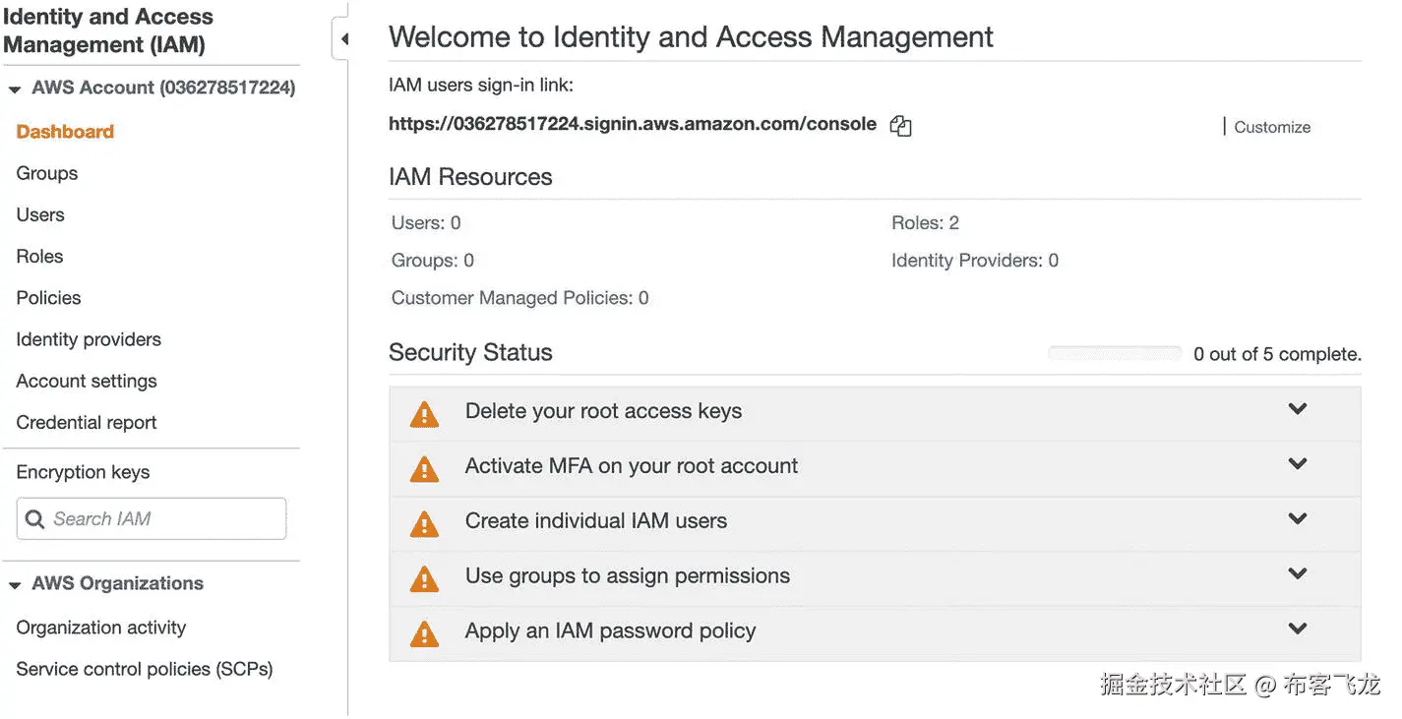Click warning icon beside Use groups
1402x719 pixels.
click(x=424, y=579)
